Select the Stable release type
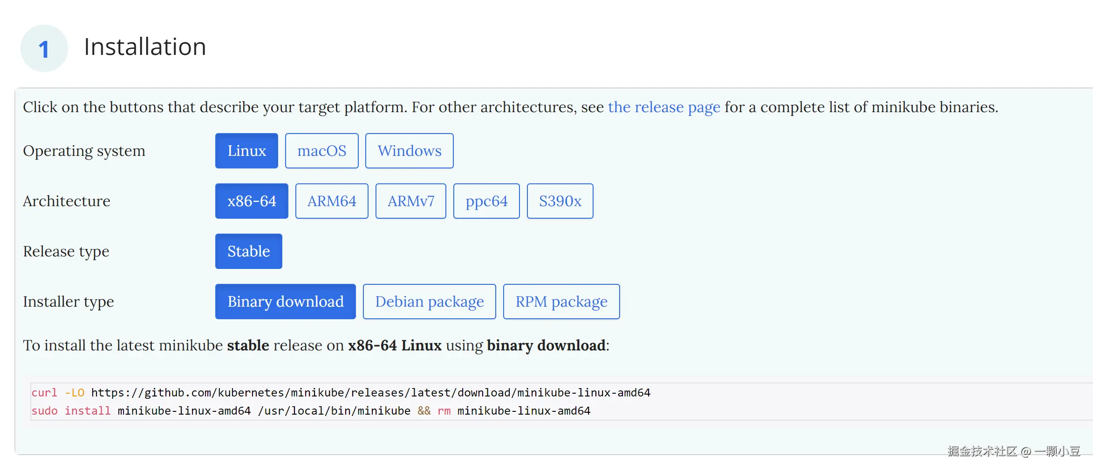 pos(248,251)
